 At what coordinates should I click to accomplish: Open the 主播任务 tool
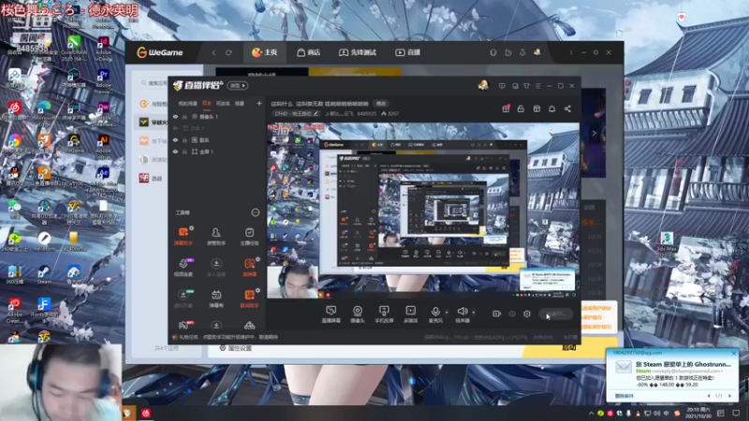249,237
